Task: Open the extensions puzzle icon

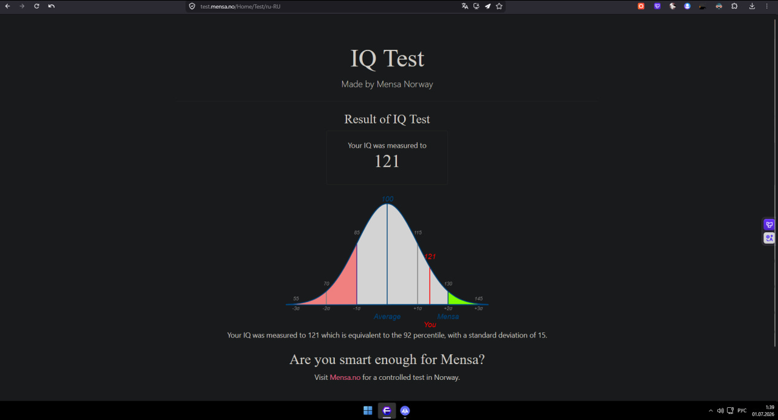Action: click(734, 6)
